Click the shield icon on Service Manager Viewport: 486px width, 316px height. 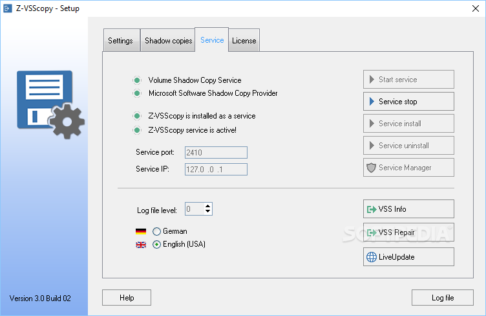(x=371, y=168)
